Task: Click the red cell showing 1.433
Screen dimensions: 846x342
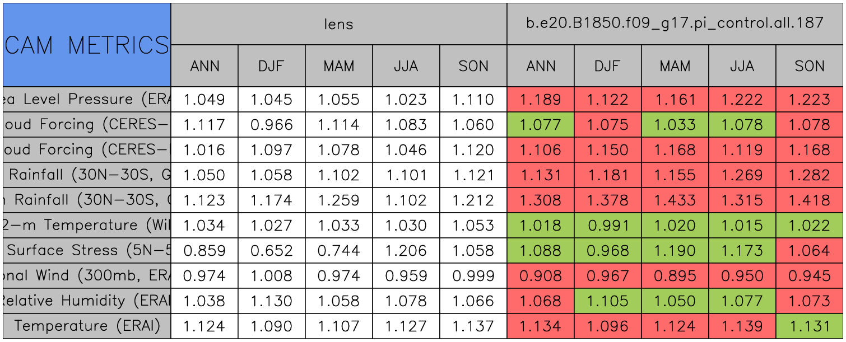Action: (675, 200)
